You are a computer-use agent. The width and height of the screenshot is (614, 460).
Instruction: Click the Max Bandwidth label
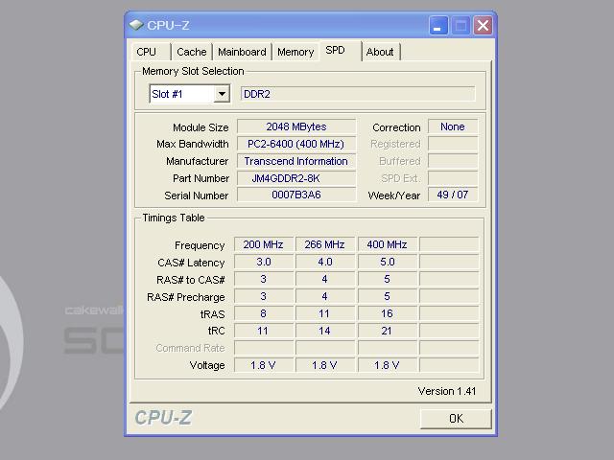pyautogui.click(x=192, y=144)
